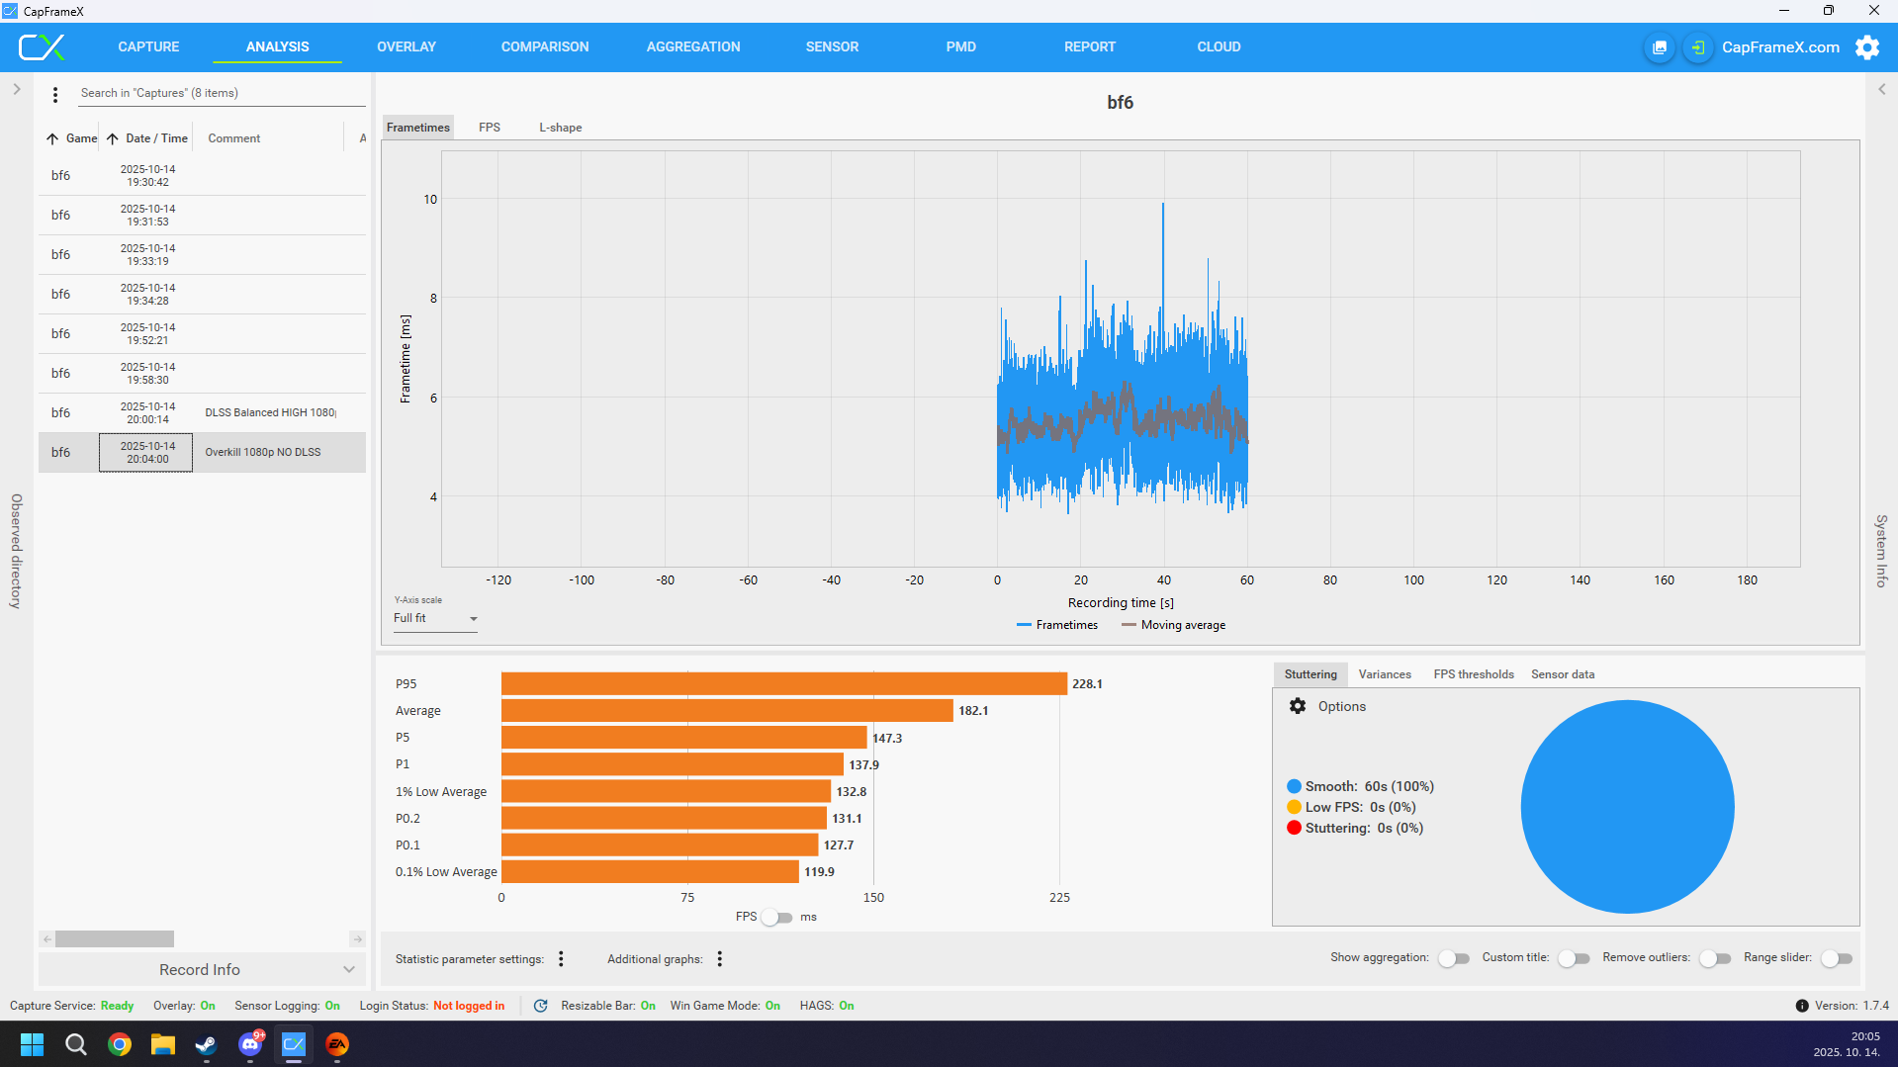Open Y-Axis scale Full fit dropdown
This screenshot has height=1067, width=1898.
click(435, 619)
